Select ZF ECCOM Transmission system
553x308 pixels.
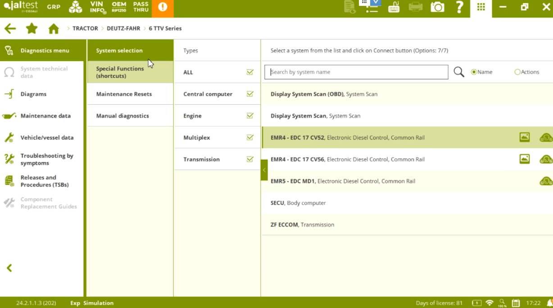tap(302, 224)
